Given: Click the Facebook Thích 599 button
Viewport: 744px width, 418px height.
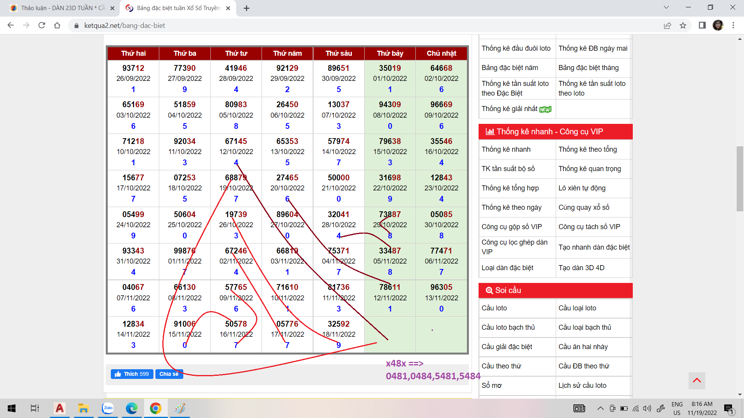Looking at the screenshot, I should [x=132, y=374].
